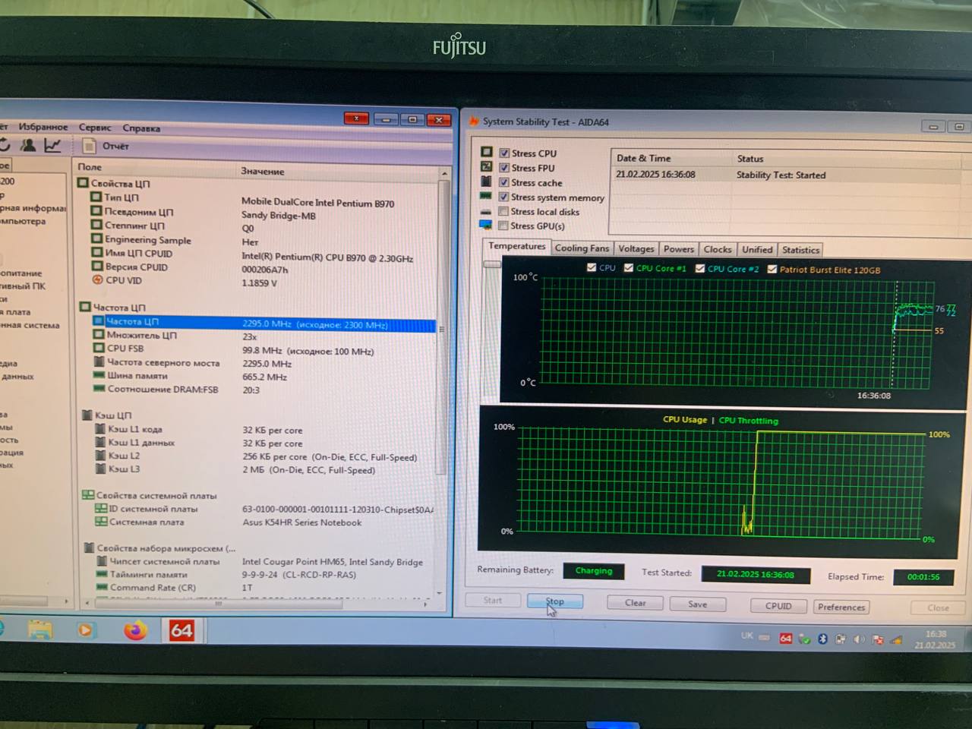Image resolution: width=972 pixels, height=729 pixels.
Task: Toggle the Patriot Burst Elite 120GB checkbox
Action: coord(772,269)
